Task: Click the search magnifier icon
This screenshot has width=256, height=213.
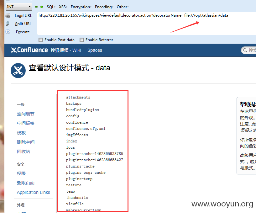Action: click(245, 50)
